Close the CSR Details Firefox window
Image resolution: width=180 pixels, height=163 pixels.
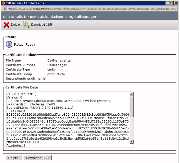pyautogui.click(x=176, y=3)
